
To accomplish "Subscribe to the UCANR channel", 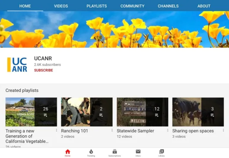I will click(x=43, y=70).
